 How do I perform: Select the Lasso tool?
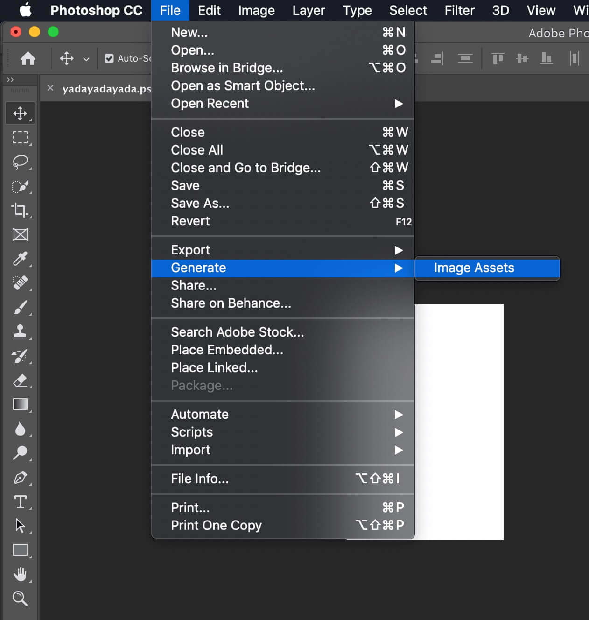point(20,162)
